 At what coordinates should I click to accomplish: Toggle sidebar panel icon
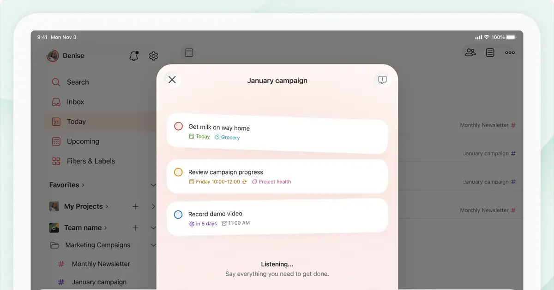point(189,52)
